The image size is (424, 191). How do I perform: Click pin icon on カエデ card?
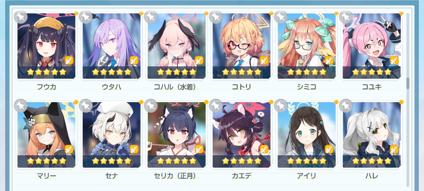[x=216, y=105]
